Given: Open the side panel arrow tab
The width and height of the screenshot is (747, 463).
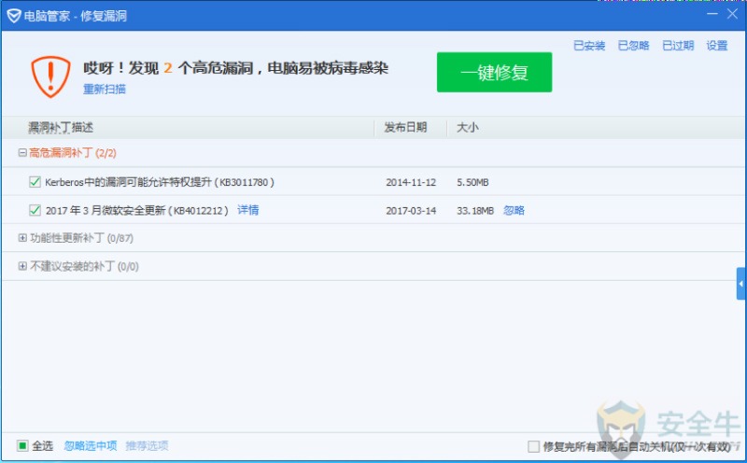Looking at the screenshot, I should pos(741,284).
